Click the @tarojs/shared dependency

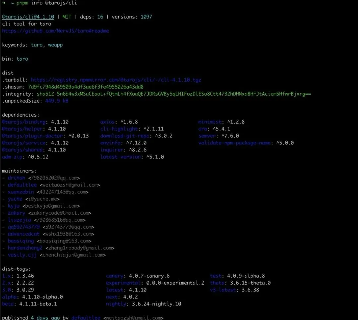click(23, 150)
